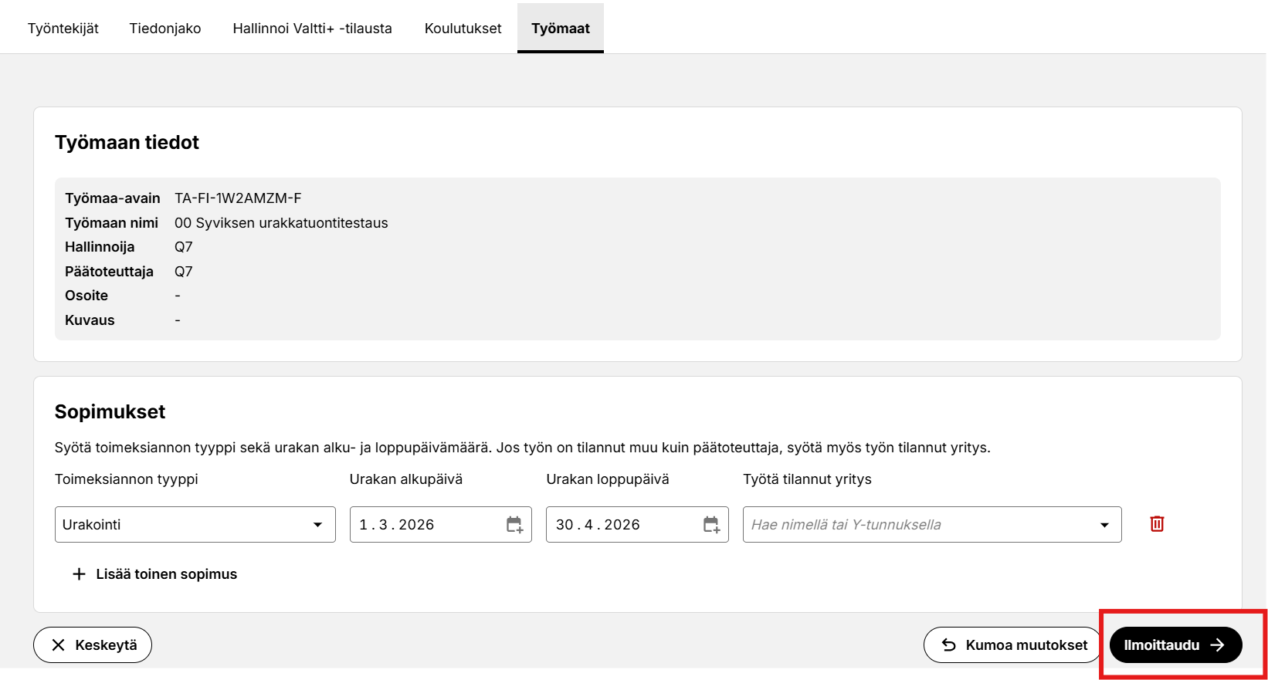
Task: Click the active Työmaat tab
Action: point(561,29)
